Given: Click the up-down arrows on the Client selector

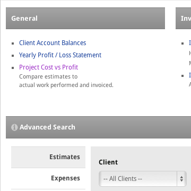Looking at the screenshot, I should tap(181, 179).
